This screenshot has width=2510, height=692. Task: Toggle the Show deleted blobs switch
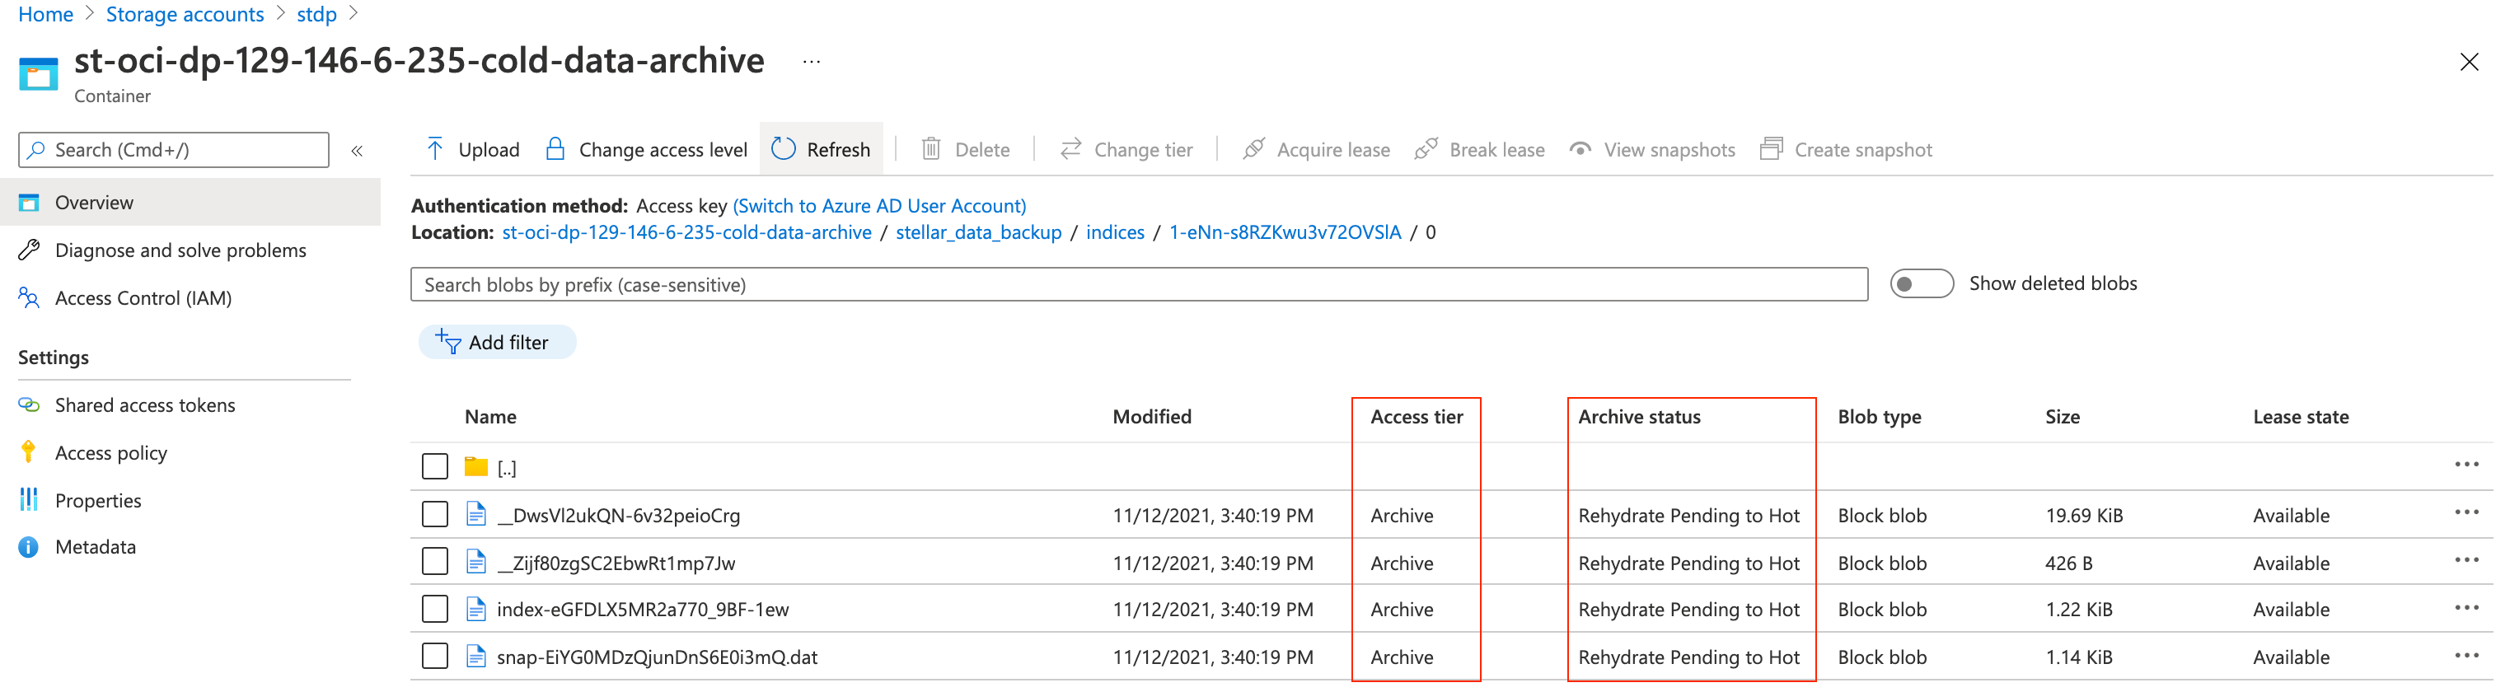1921,283
